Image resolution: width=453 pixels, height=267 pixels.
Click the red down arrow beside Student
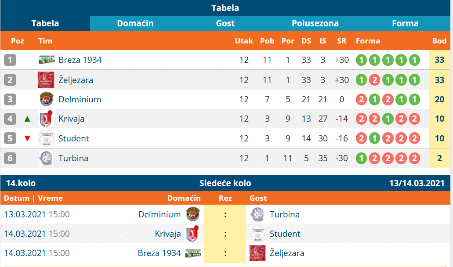[x=28, y=138]
